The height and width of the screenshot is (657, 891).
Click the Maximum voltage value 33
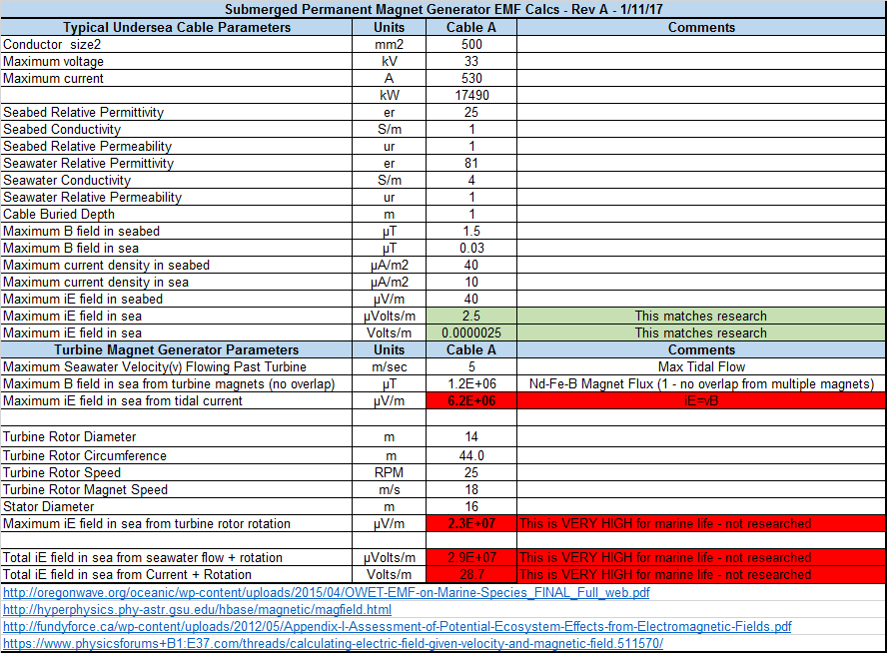click(x=471, y=61)
